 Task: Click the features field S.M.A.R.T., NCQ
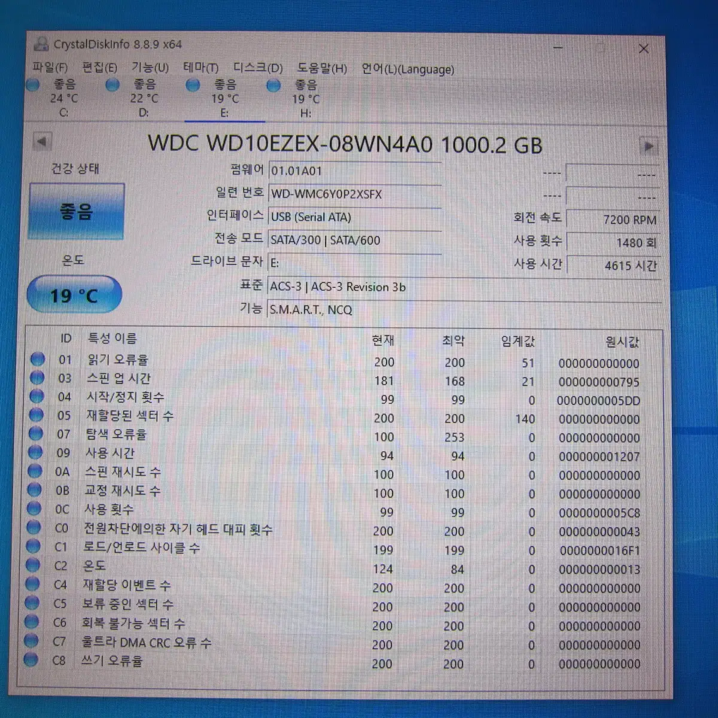(x=464, y=310)
